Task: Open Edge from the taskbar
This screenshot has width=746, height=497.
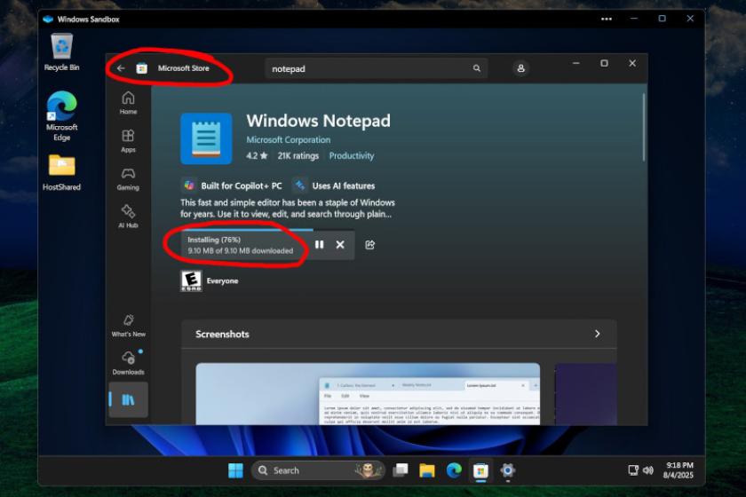Action: [x=454, y=470]
